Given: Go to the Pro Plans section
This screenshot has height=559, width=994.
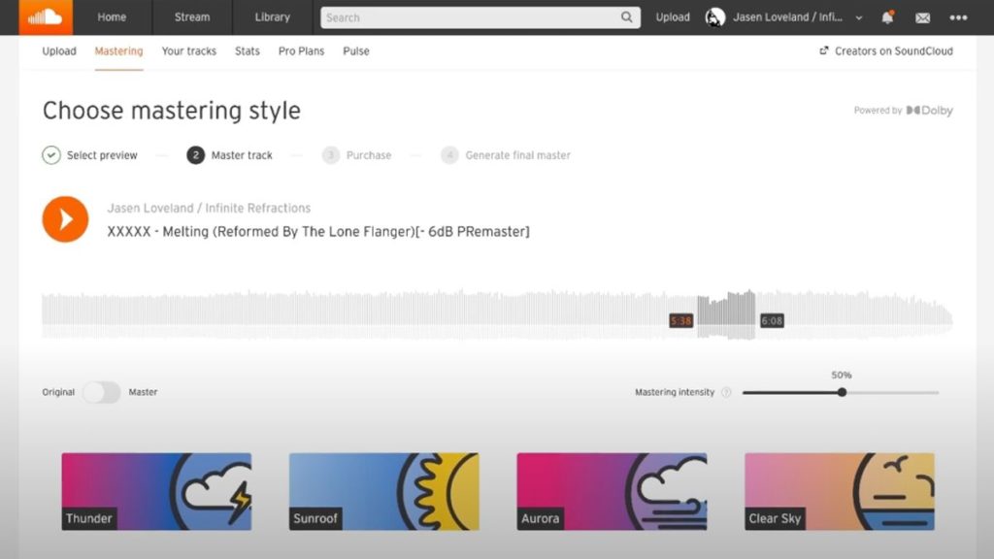Looking at the screenshot, I should (x=301, y=50).
